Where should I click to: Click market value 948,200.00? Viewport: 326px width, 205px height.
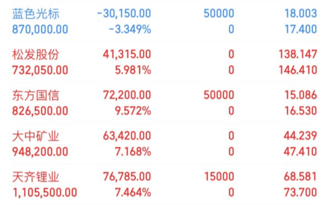coord(40,152)
